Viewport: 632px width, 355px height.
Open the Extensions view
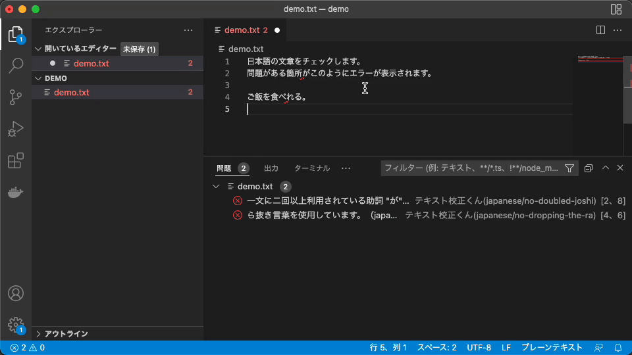coord(16,161)
